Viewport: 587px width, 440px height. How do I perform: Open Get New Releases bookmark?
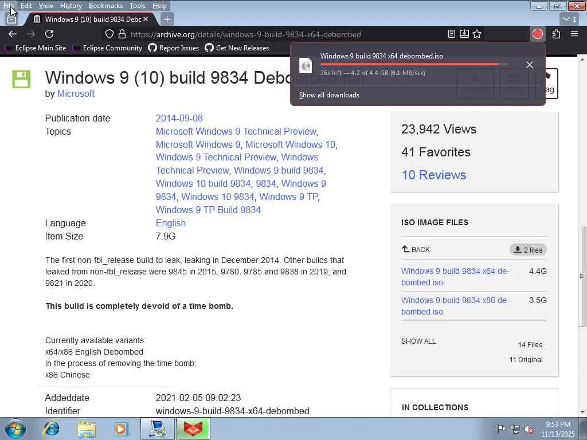(x=237, y=48)
